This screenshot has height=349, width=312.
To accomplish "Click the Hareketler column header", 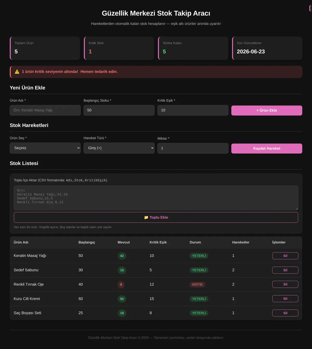I will [x=241, y=242].
